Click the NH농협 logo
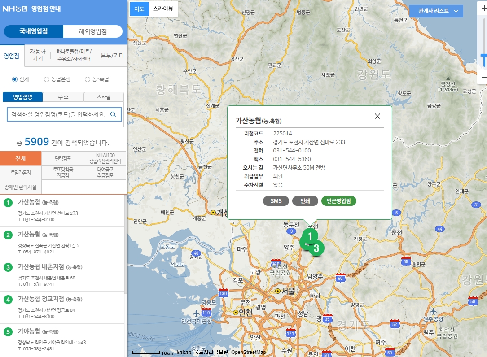This screenshot has width=487, height=357. pos(15,9)
